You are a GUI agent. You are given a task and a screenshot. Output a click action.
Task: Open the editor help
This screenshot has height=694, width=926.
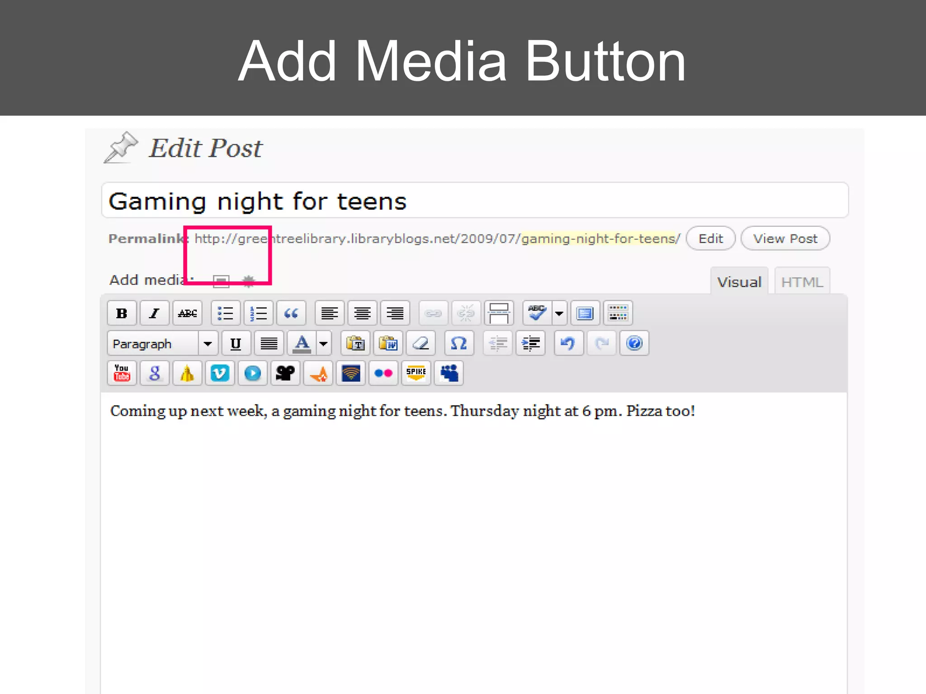[634, 344]
